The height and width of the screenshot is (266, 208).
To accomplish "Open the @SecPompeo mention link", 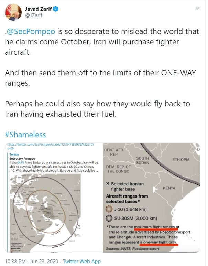I will pos(31,32).
